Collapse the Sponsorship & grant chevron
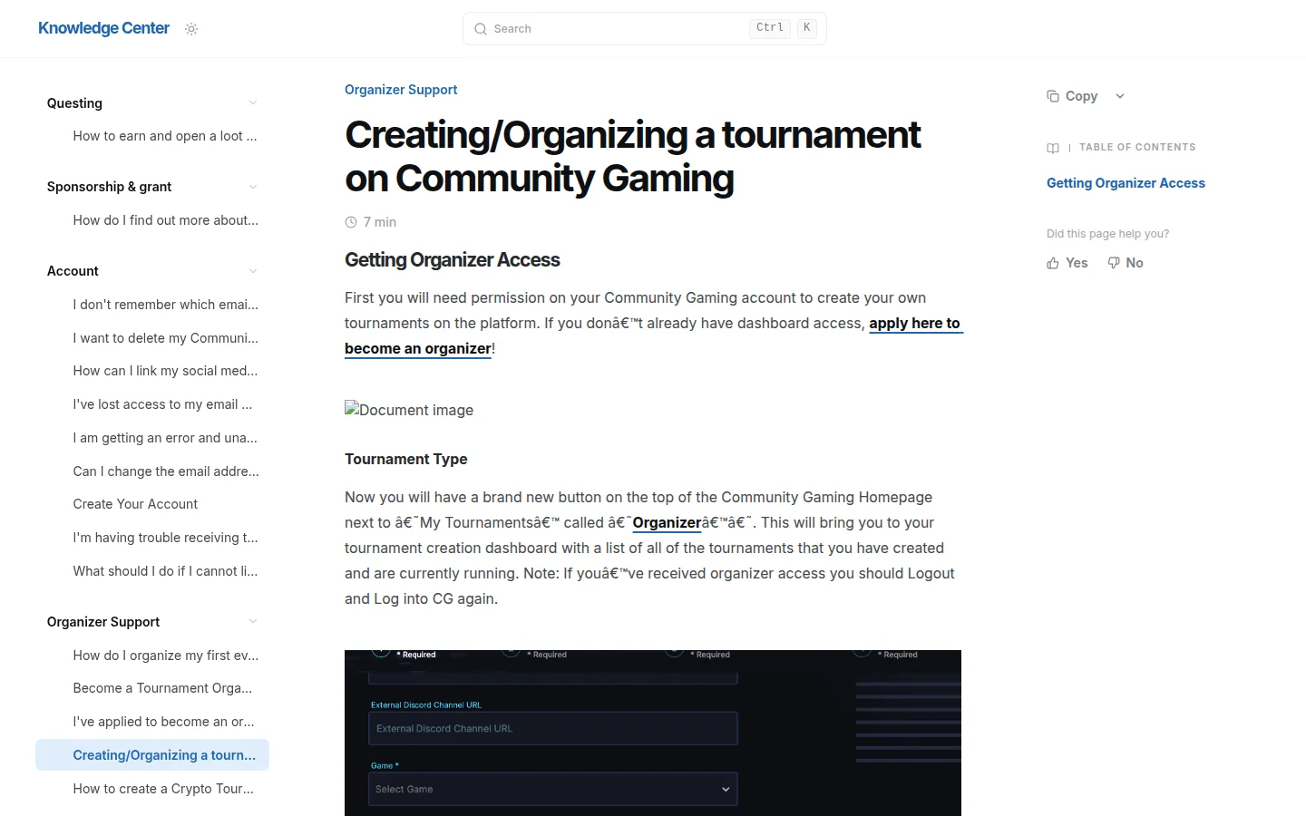 point(253,187)
